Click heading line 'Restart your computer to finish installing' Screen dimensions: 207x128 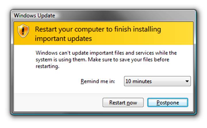coord(98,29)
